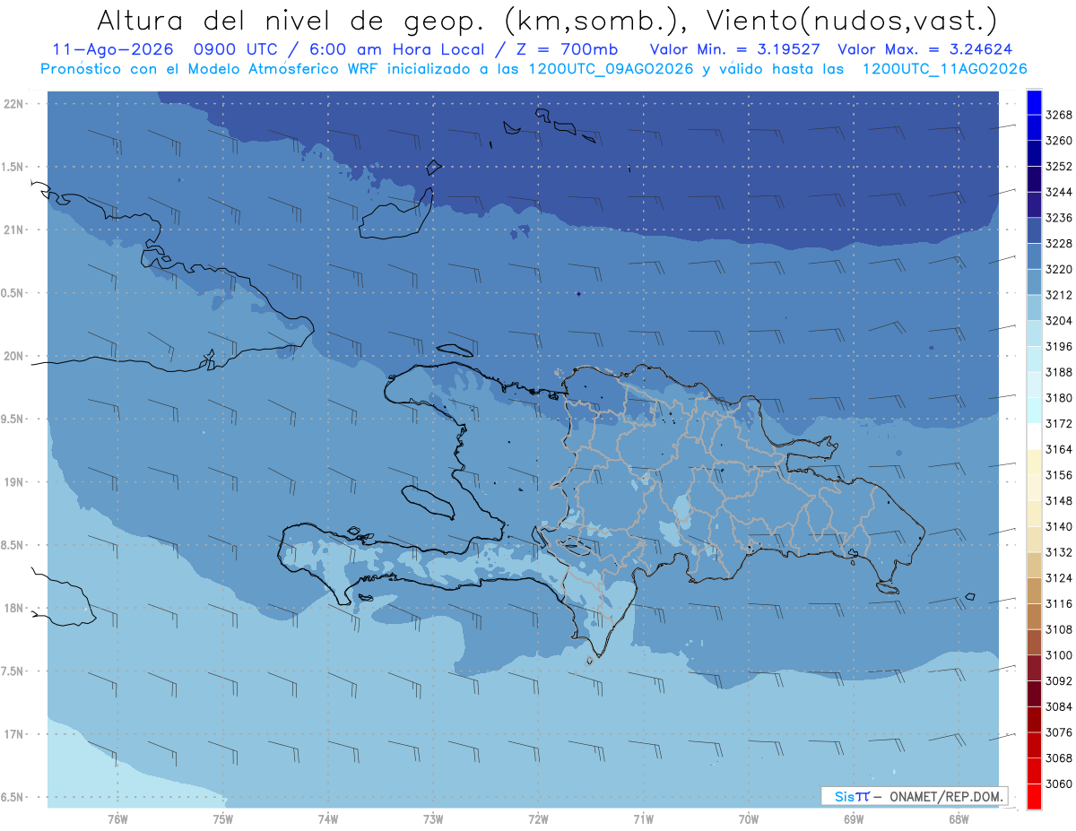The image size is (1076, 831).
Task: Pick colorbar swatch between 3228 and 3236
Action: click(x=1034, y=230)
